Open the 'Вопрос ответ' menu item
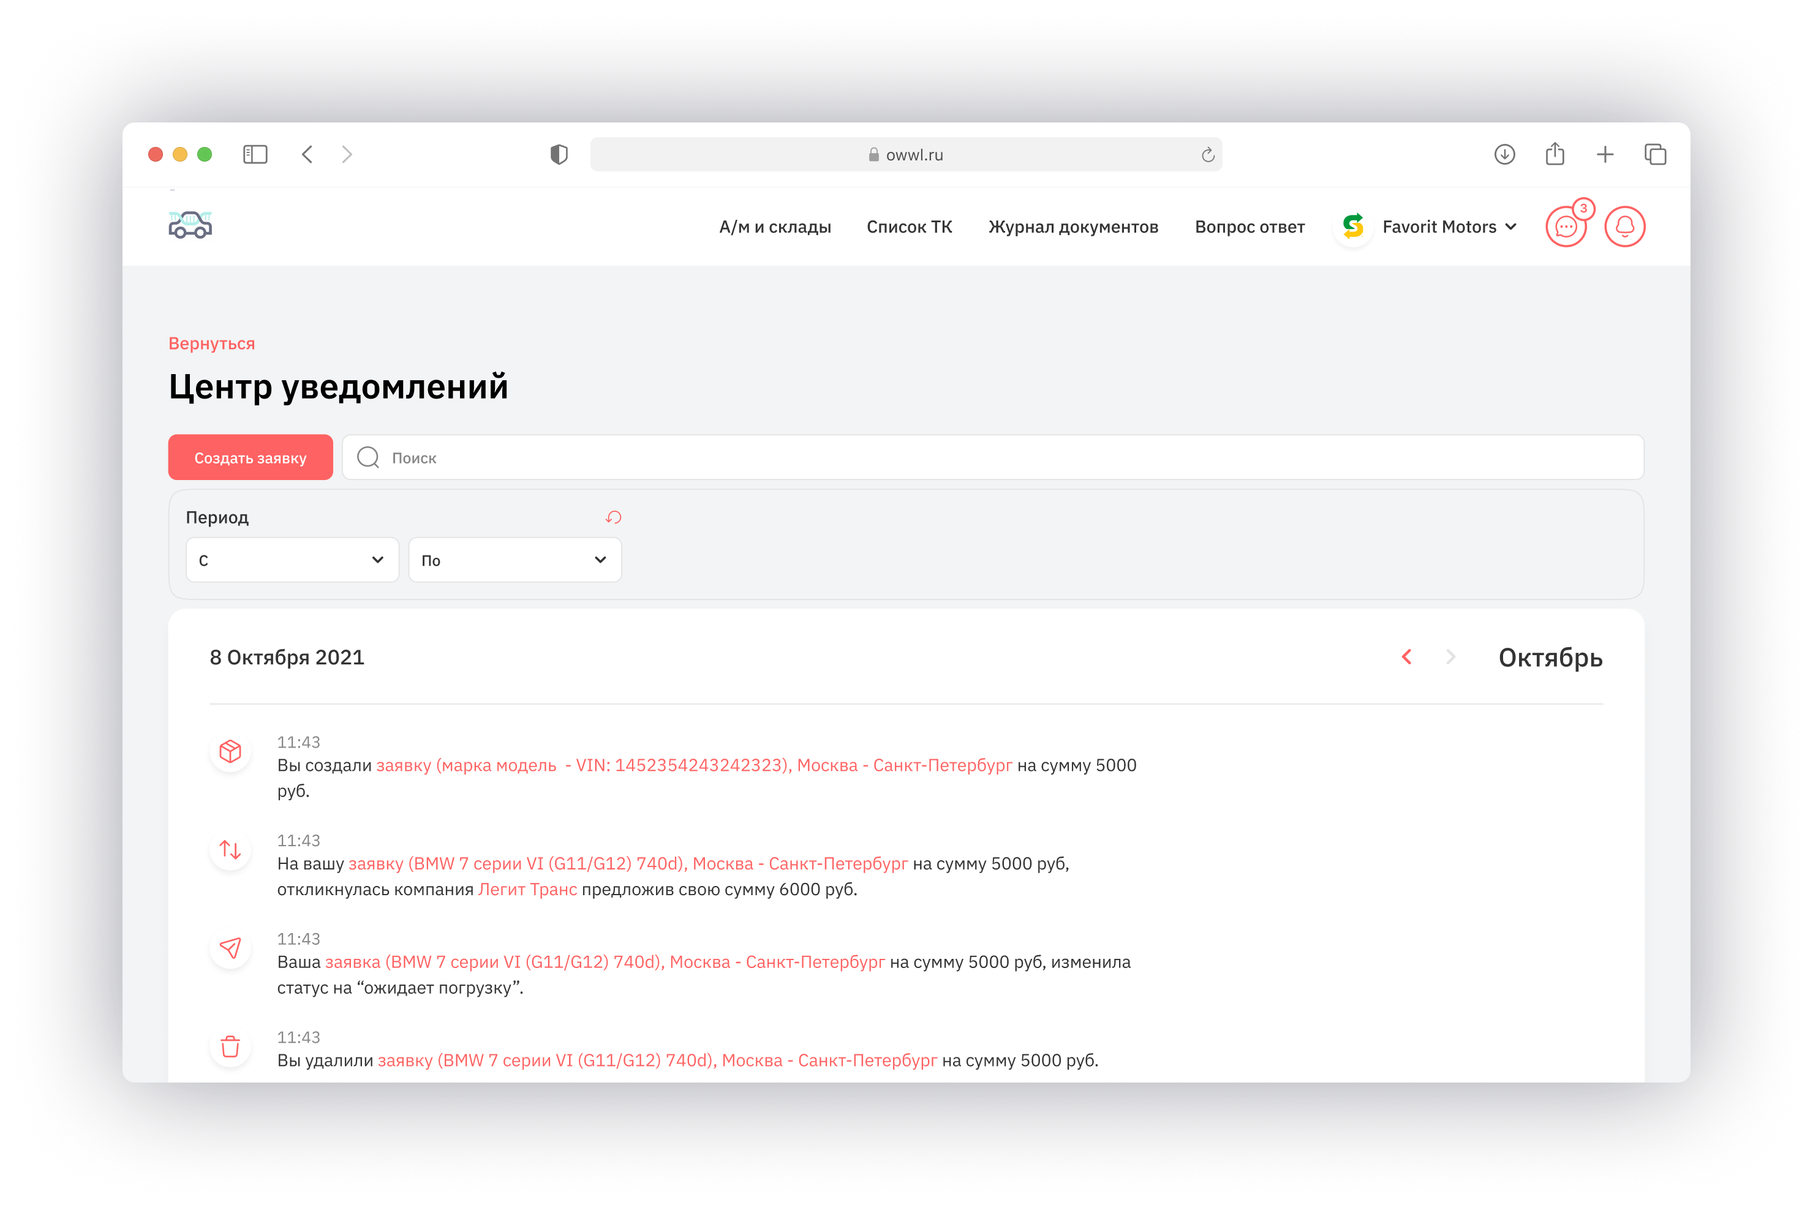The height and width of the screenshot is (1205, 1813). (1249, 227)
